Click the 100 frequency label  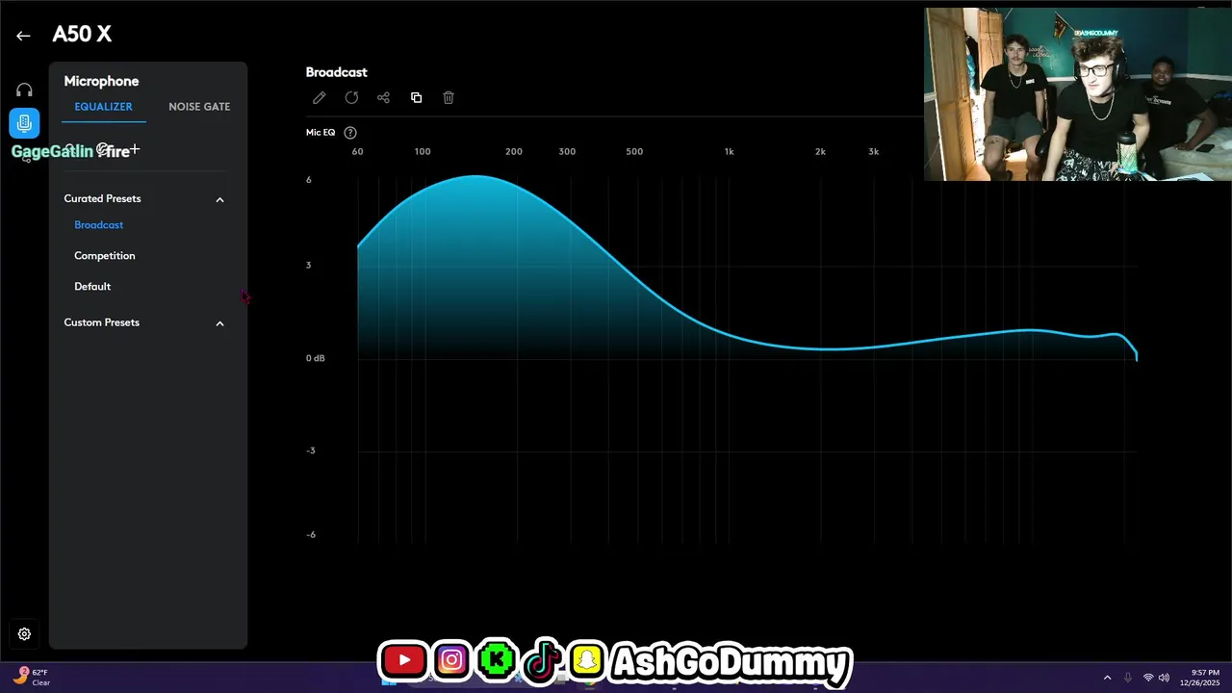[x=423, y=152]
